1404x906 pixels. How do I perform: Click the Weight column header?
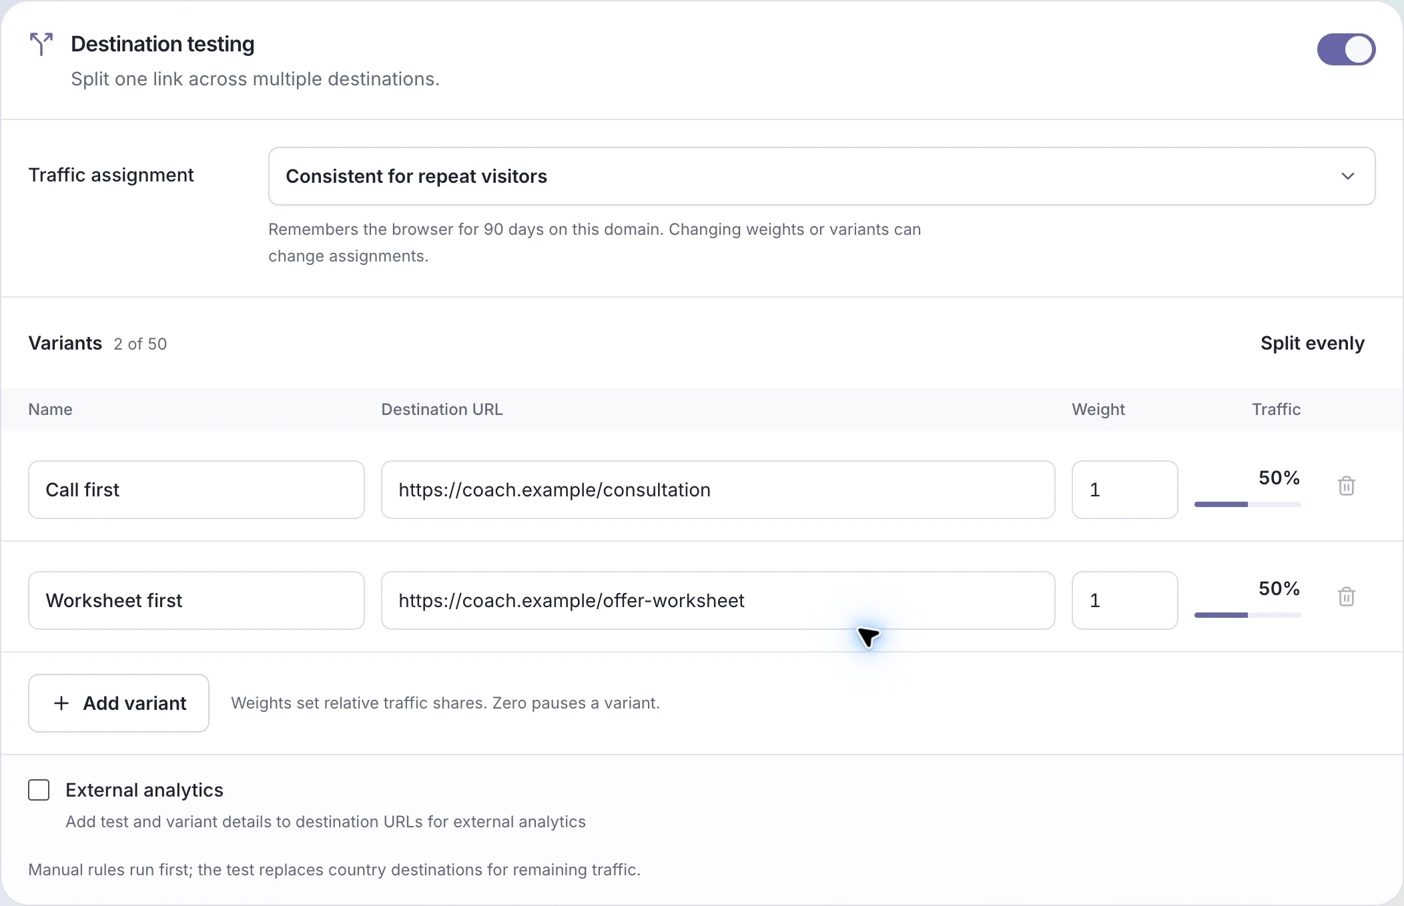tap(1098, 410)
